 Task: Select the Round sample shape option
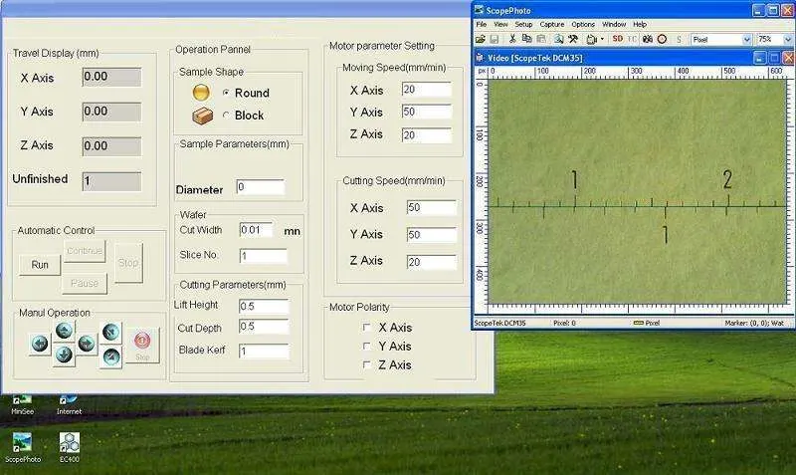tap(226, 93)
